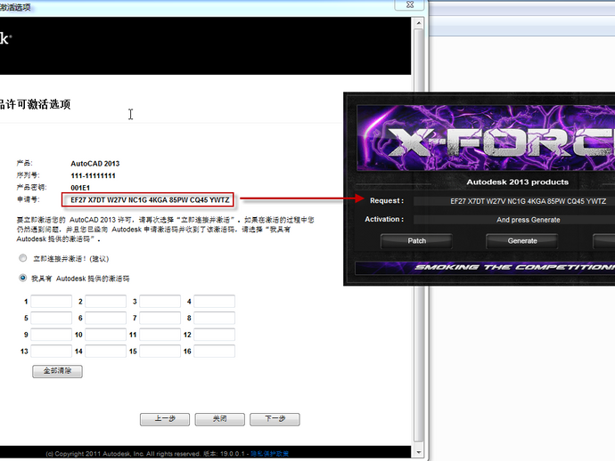Proceed with the 下一步 next button

tap(275, 419)
